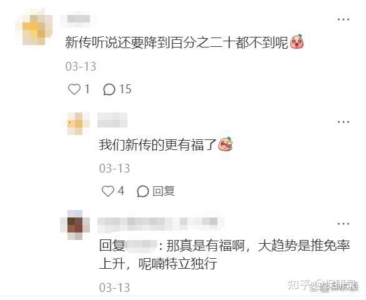Open more options for the third comment

coord(344,224)
